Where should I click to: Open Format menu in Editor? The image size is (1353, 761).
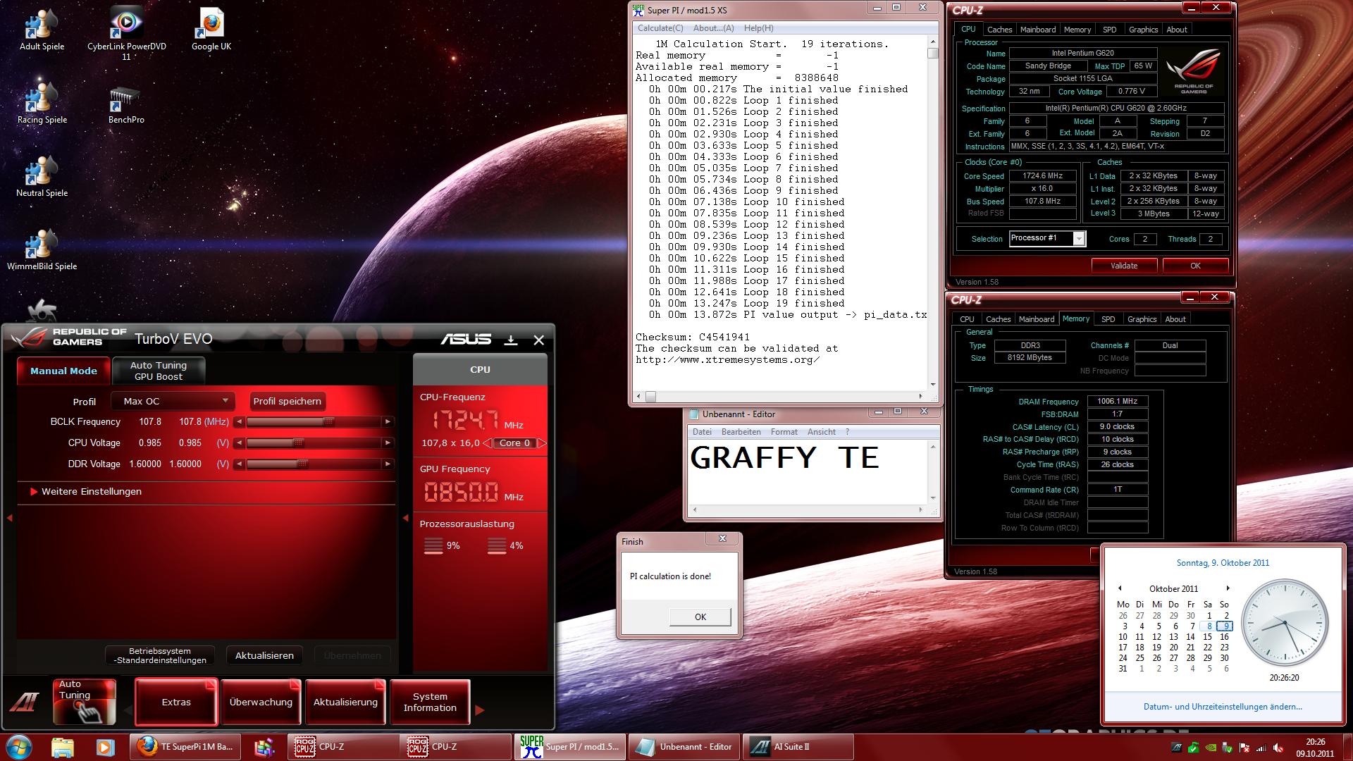(784, 432)
